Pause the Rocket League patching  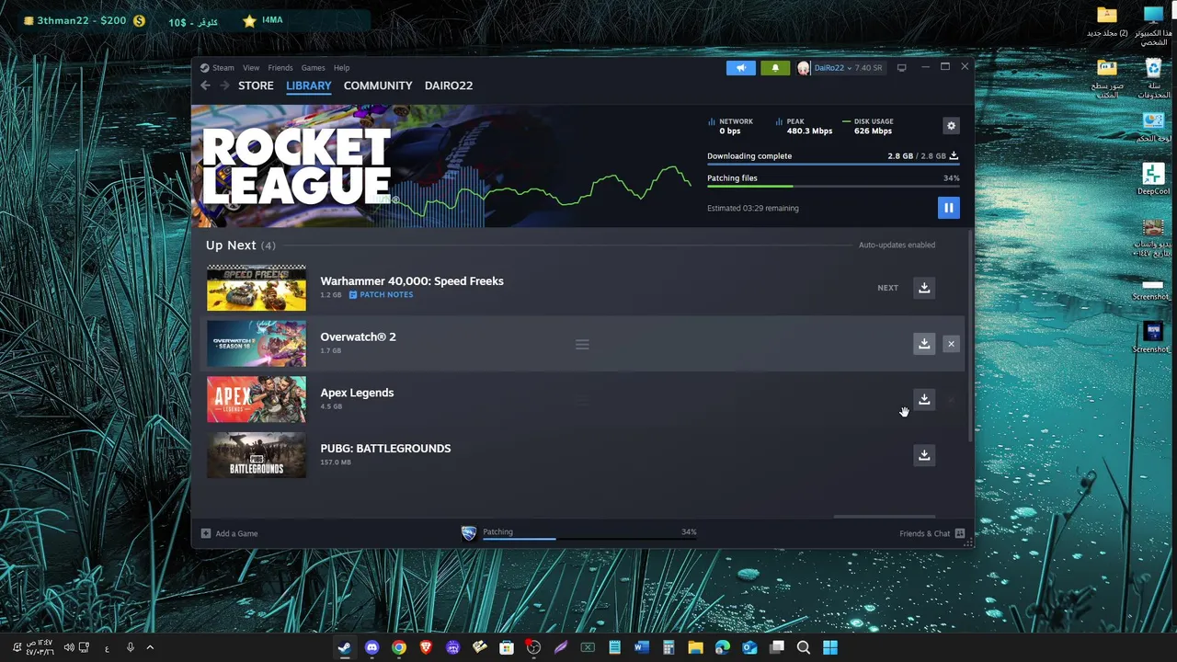click(x=948, y=208)
